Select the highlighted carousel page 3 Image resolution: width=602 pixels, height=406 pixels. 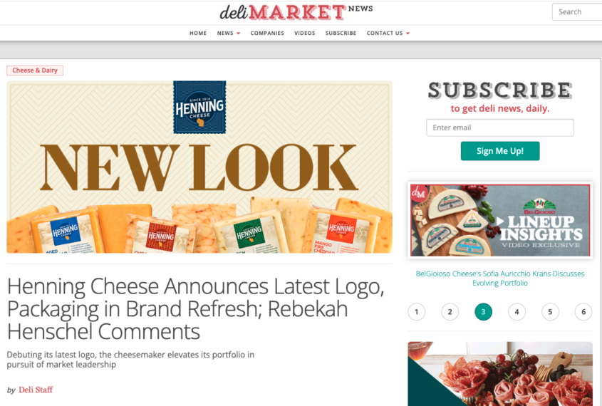(x=483, y=311)
